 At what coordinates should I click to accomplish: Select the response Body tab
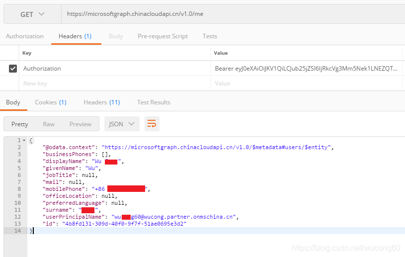coord(13,102)
